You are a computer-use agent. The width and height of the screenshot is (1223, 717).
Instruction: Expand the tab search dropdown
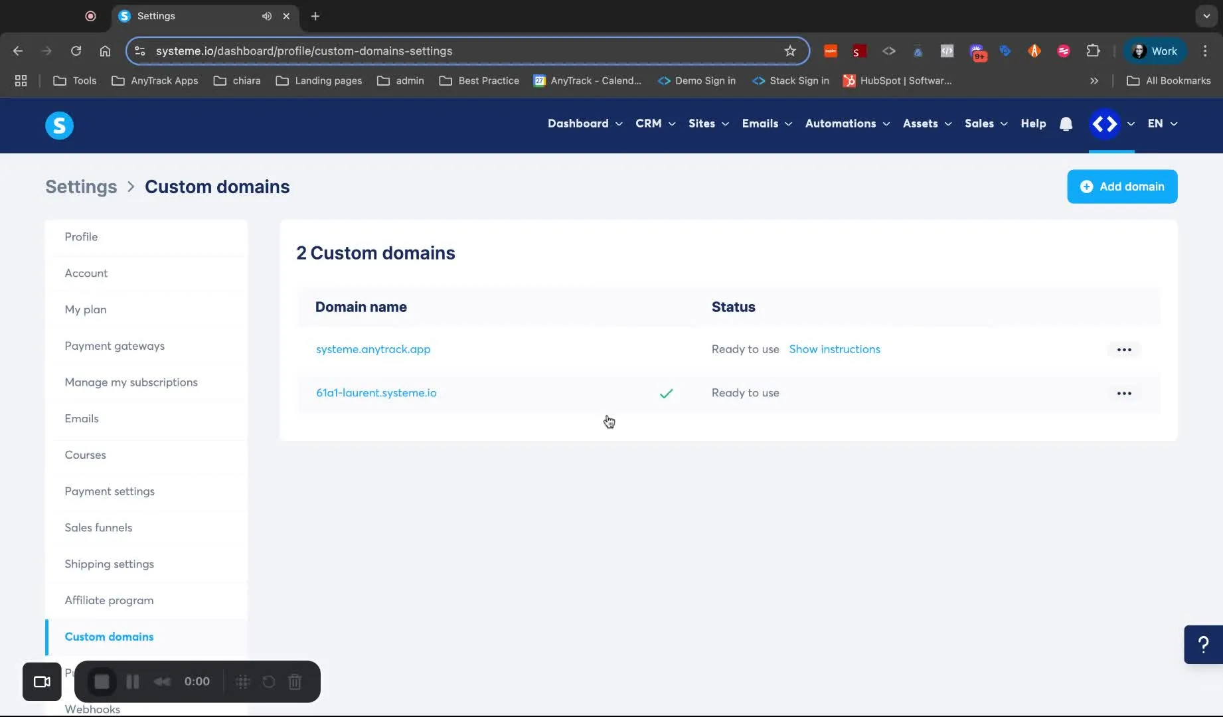(1206, 16)
